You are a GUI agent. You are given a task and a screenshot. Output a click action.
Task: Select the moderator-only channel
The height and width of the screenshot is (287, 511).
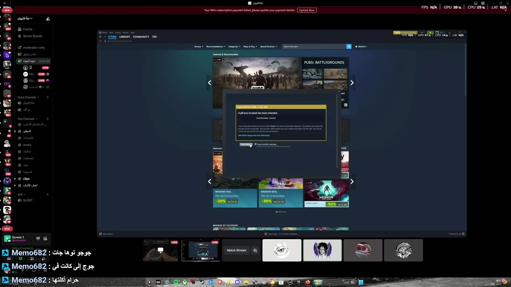(x=34, y=47)
